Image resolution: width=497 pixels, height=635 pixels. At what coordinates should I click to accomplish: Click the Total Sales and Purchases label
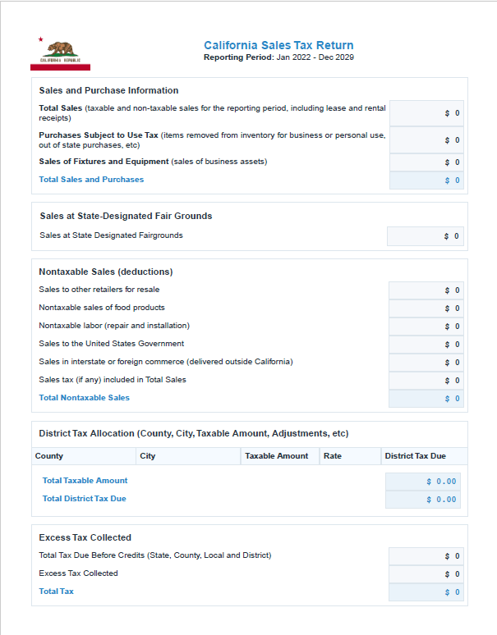click(91, 180)
